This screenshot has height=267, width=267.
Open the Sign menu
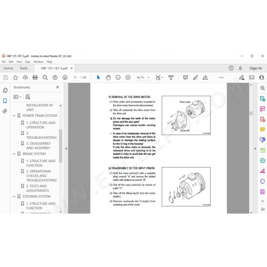tap(27, 62)
